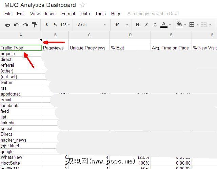Click the 'All changes saved in Drive' status
This screenshot has width=217, height=169.
pyautogui.click(x=153, y=14)
